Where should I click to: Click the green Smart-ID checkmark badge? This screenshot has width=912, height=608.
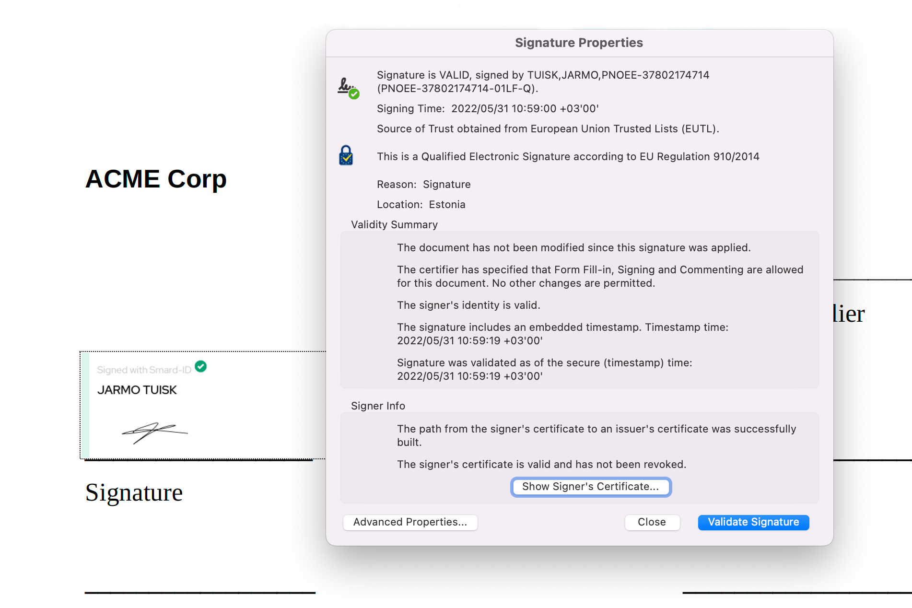(201, 366)
